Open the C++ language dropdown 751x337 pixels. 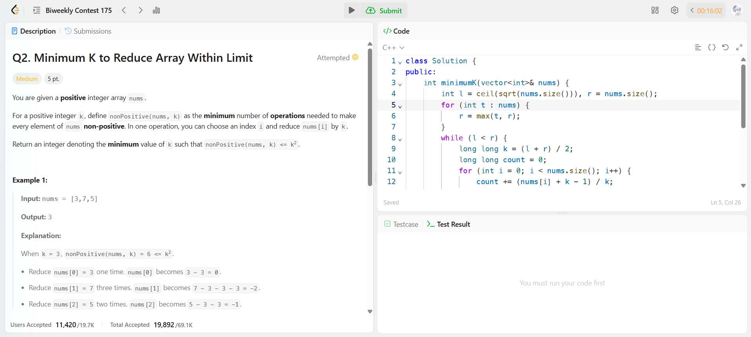(x=393, y=48)
